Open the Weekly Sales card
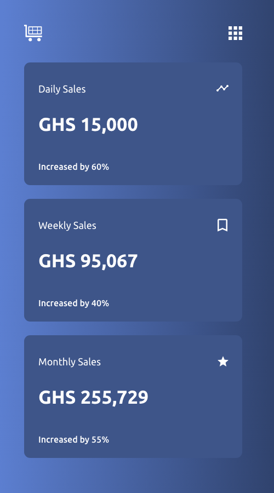The height and width of the screenshot is (493, 274). coord(133,260)
